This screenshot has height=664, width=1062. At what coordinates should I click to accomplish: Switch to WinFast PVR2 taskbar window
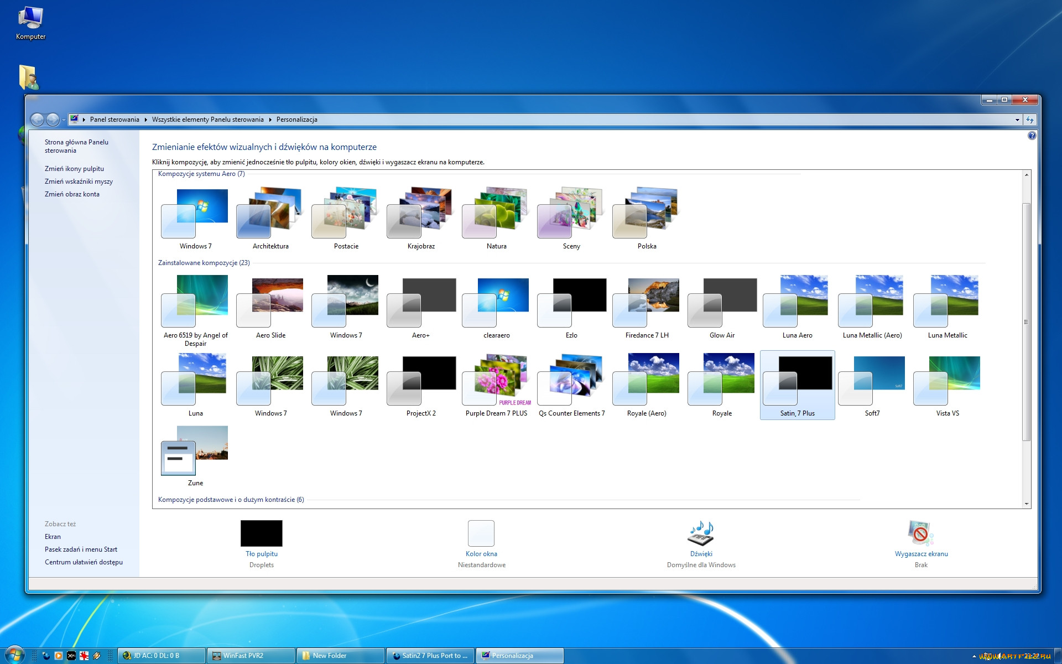(x=251, y=656)
